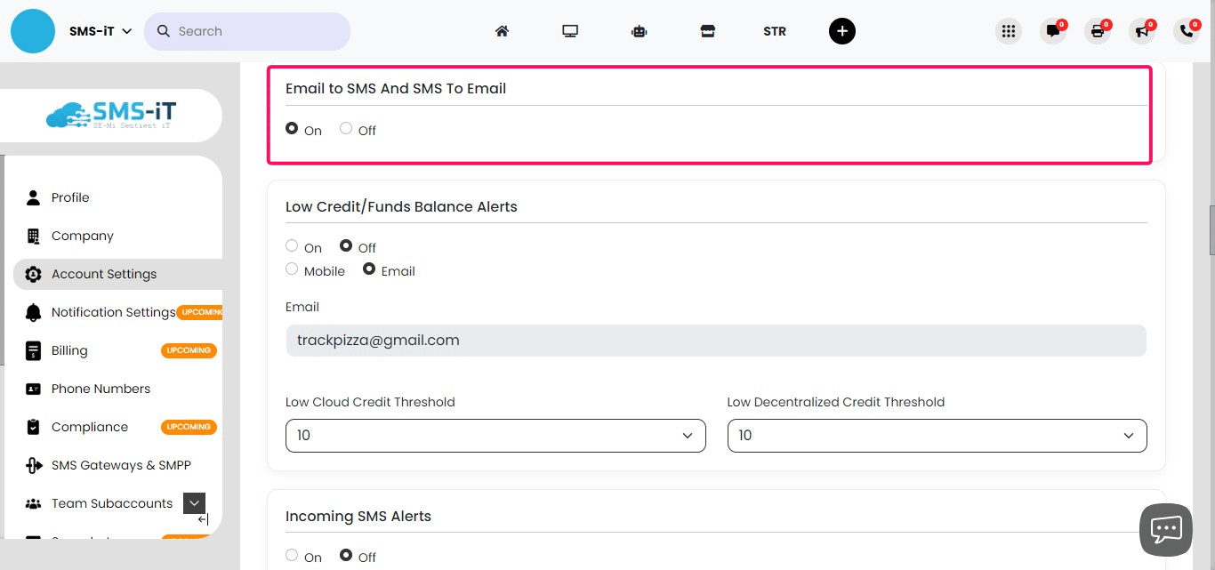Click the SMS-iT logo
This screenshot has height=570, width=1215.
[111, 115]
